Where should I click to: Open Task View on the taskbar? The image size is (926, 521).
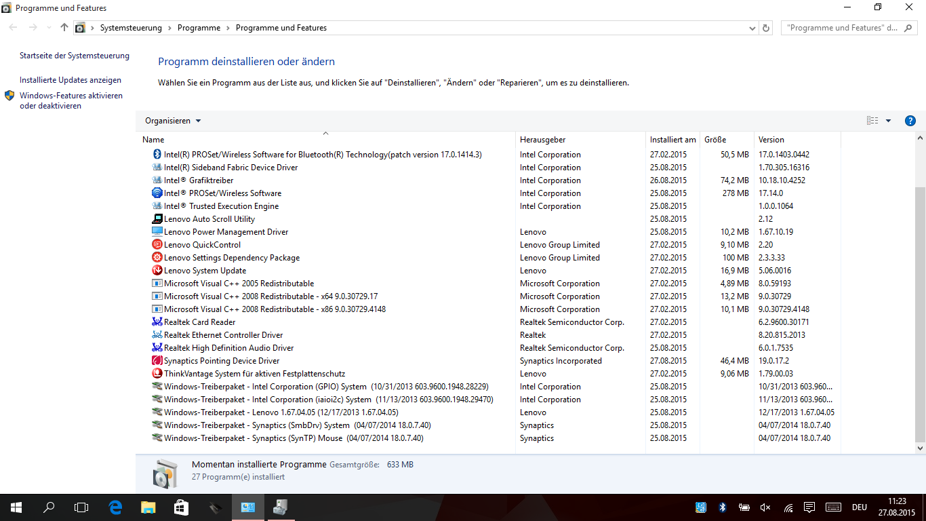pos(81,507)
